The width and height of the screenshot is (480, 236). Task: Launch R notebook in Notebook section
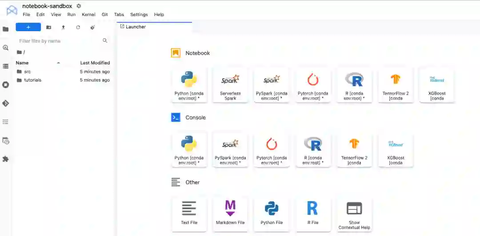(x=354, y=85)
